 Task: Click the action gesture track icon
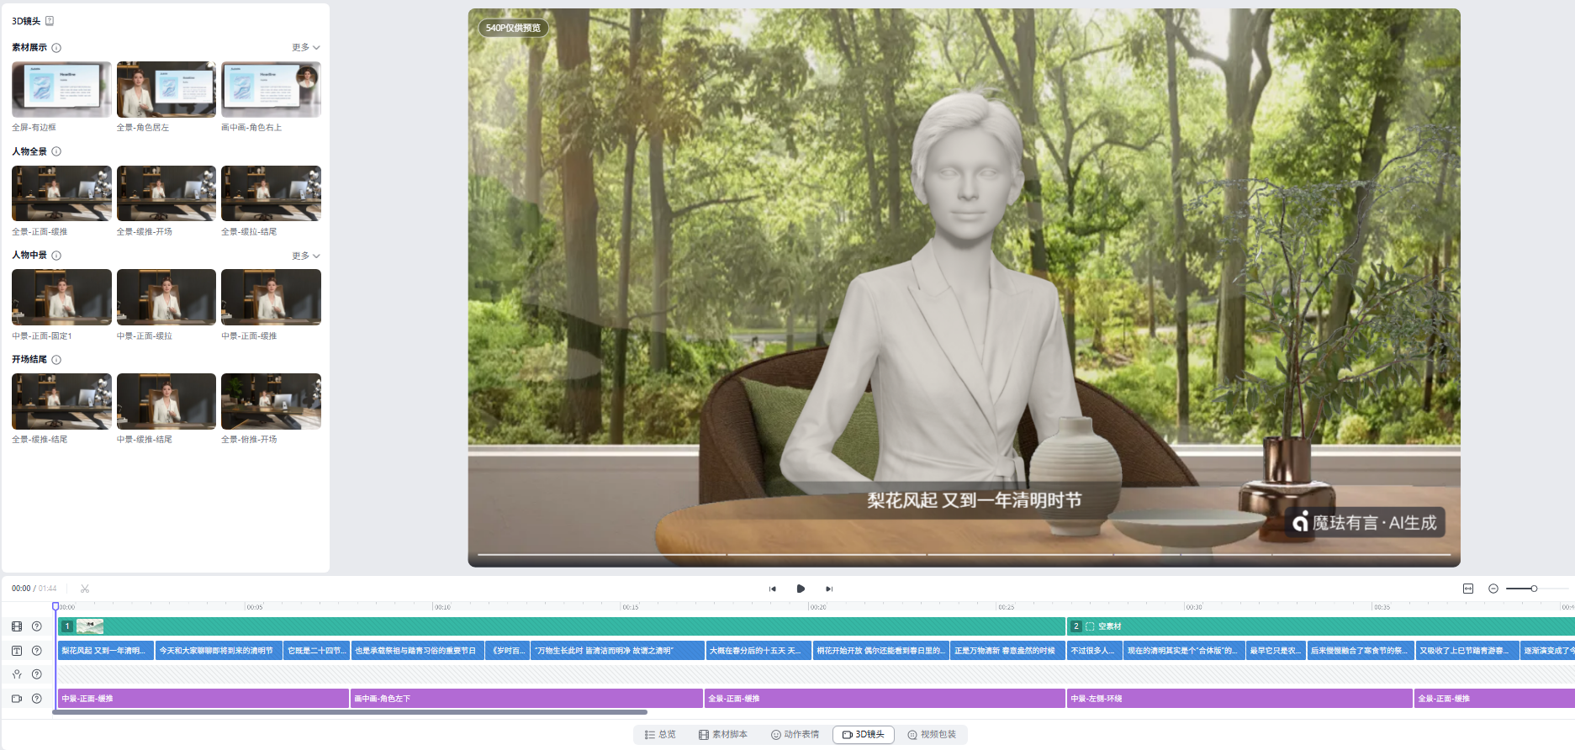tap(17, 674)
